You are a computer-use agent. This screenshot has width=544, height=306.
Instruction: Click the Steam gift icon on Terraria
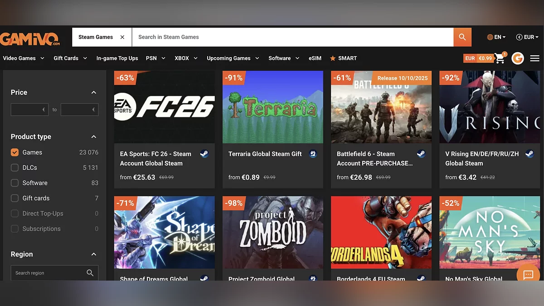point(313,154)
